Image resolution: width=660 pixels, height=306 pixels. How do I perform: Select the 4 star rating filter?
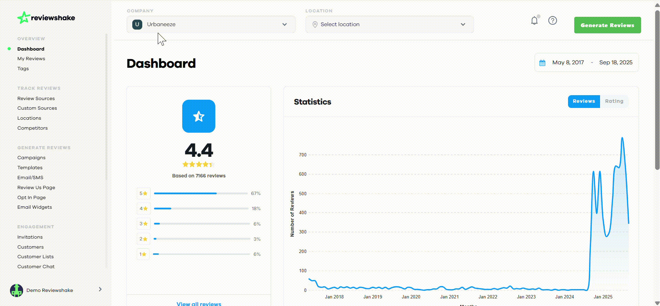pyautogui.click(x=143, y=208)
